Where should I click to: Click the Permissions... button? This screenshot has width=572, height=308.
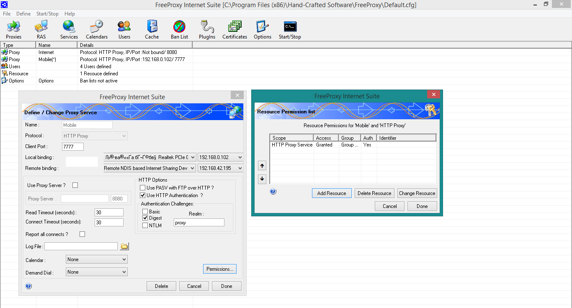[220, 269]
